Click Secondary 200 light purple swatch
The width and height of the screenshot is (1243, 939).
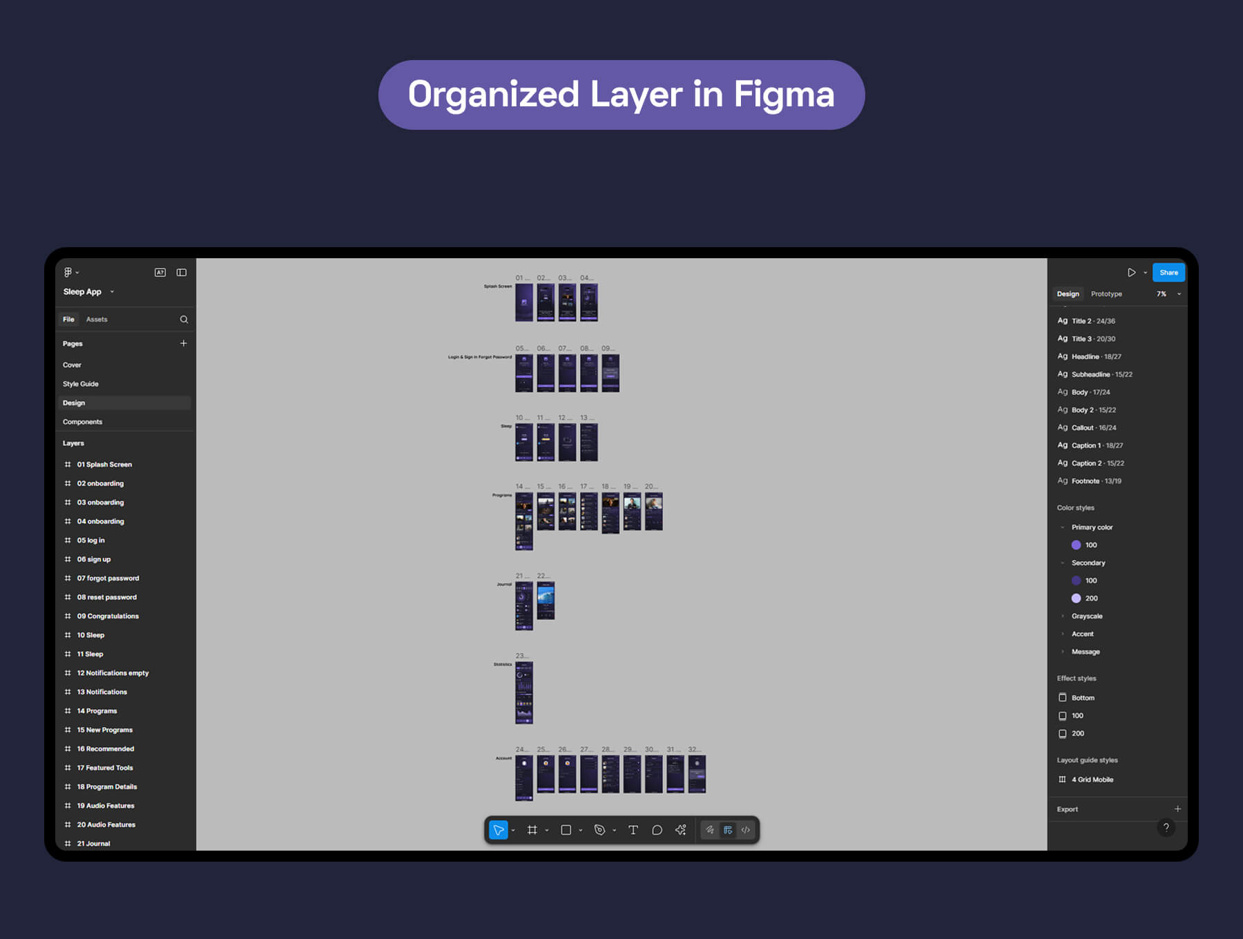coord(1076,599)
